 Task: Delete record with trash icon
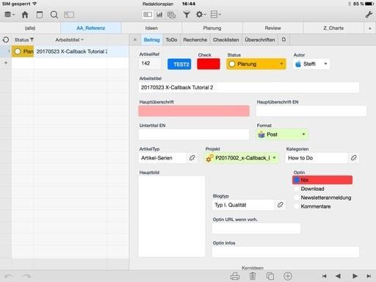pyautogui.click(x=253, y=276)
